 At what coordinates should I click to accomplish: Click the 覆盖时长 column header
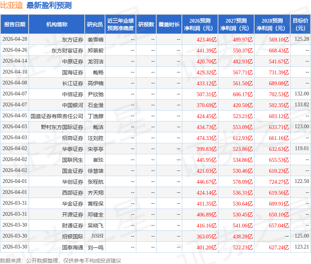[x=169, y=24]
